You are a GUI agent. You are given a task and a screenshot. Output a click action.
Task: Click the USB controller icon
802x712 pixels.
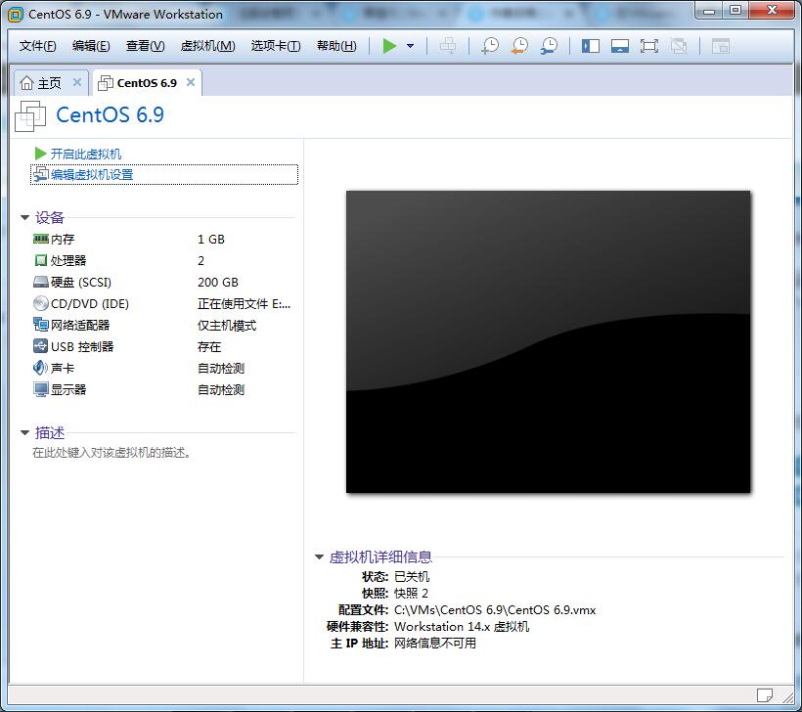coord(40,346)
